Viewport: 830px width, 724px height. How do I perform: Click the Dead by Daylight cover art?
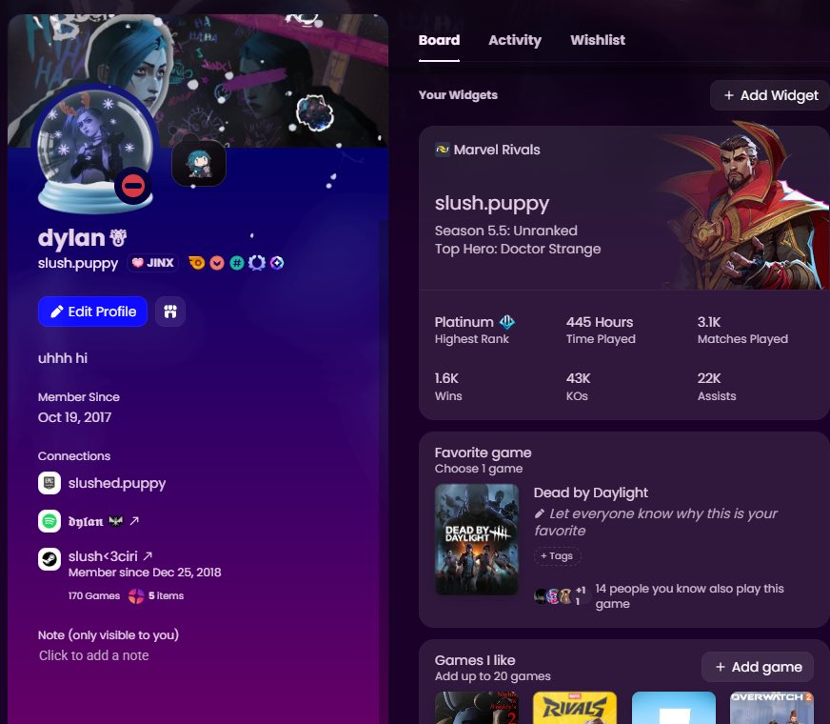tap(477, 539)
